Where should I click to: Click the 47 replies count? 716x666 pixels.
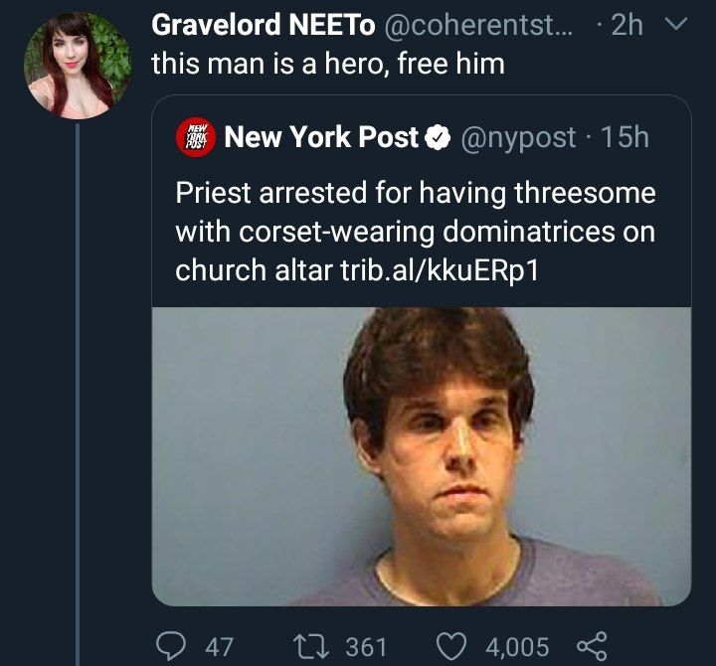[220, 647]
